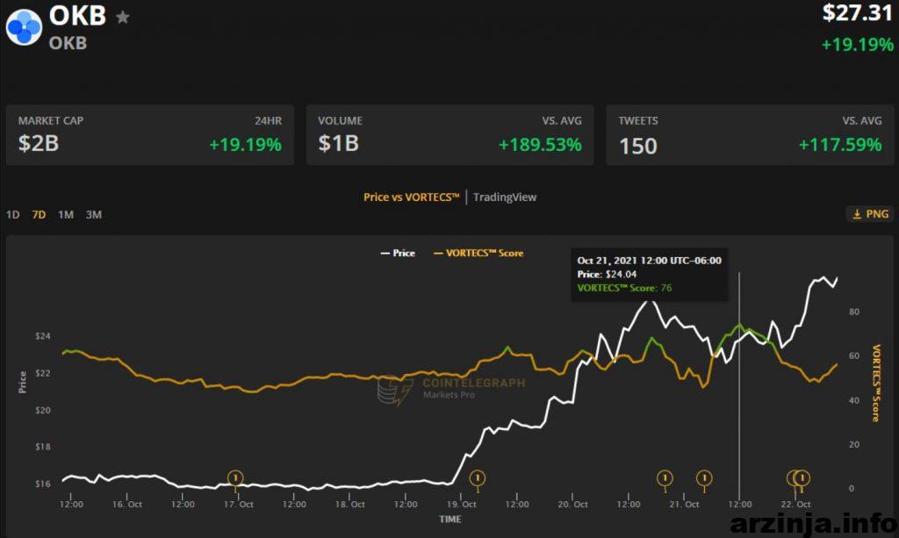Click the Market Cap stats card

click(149, 135)
